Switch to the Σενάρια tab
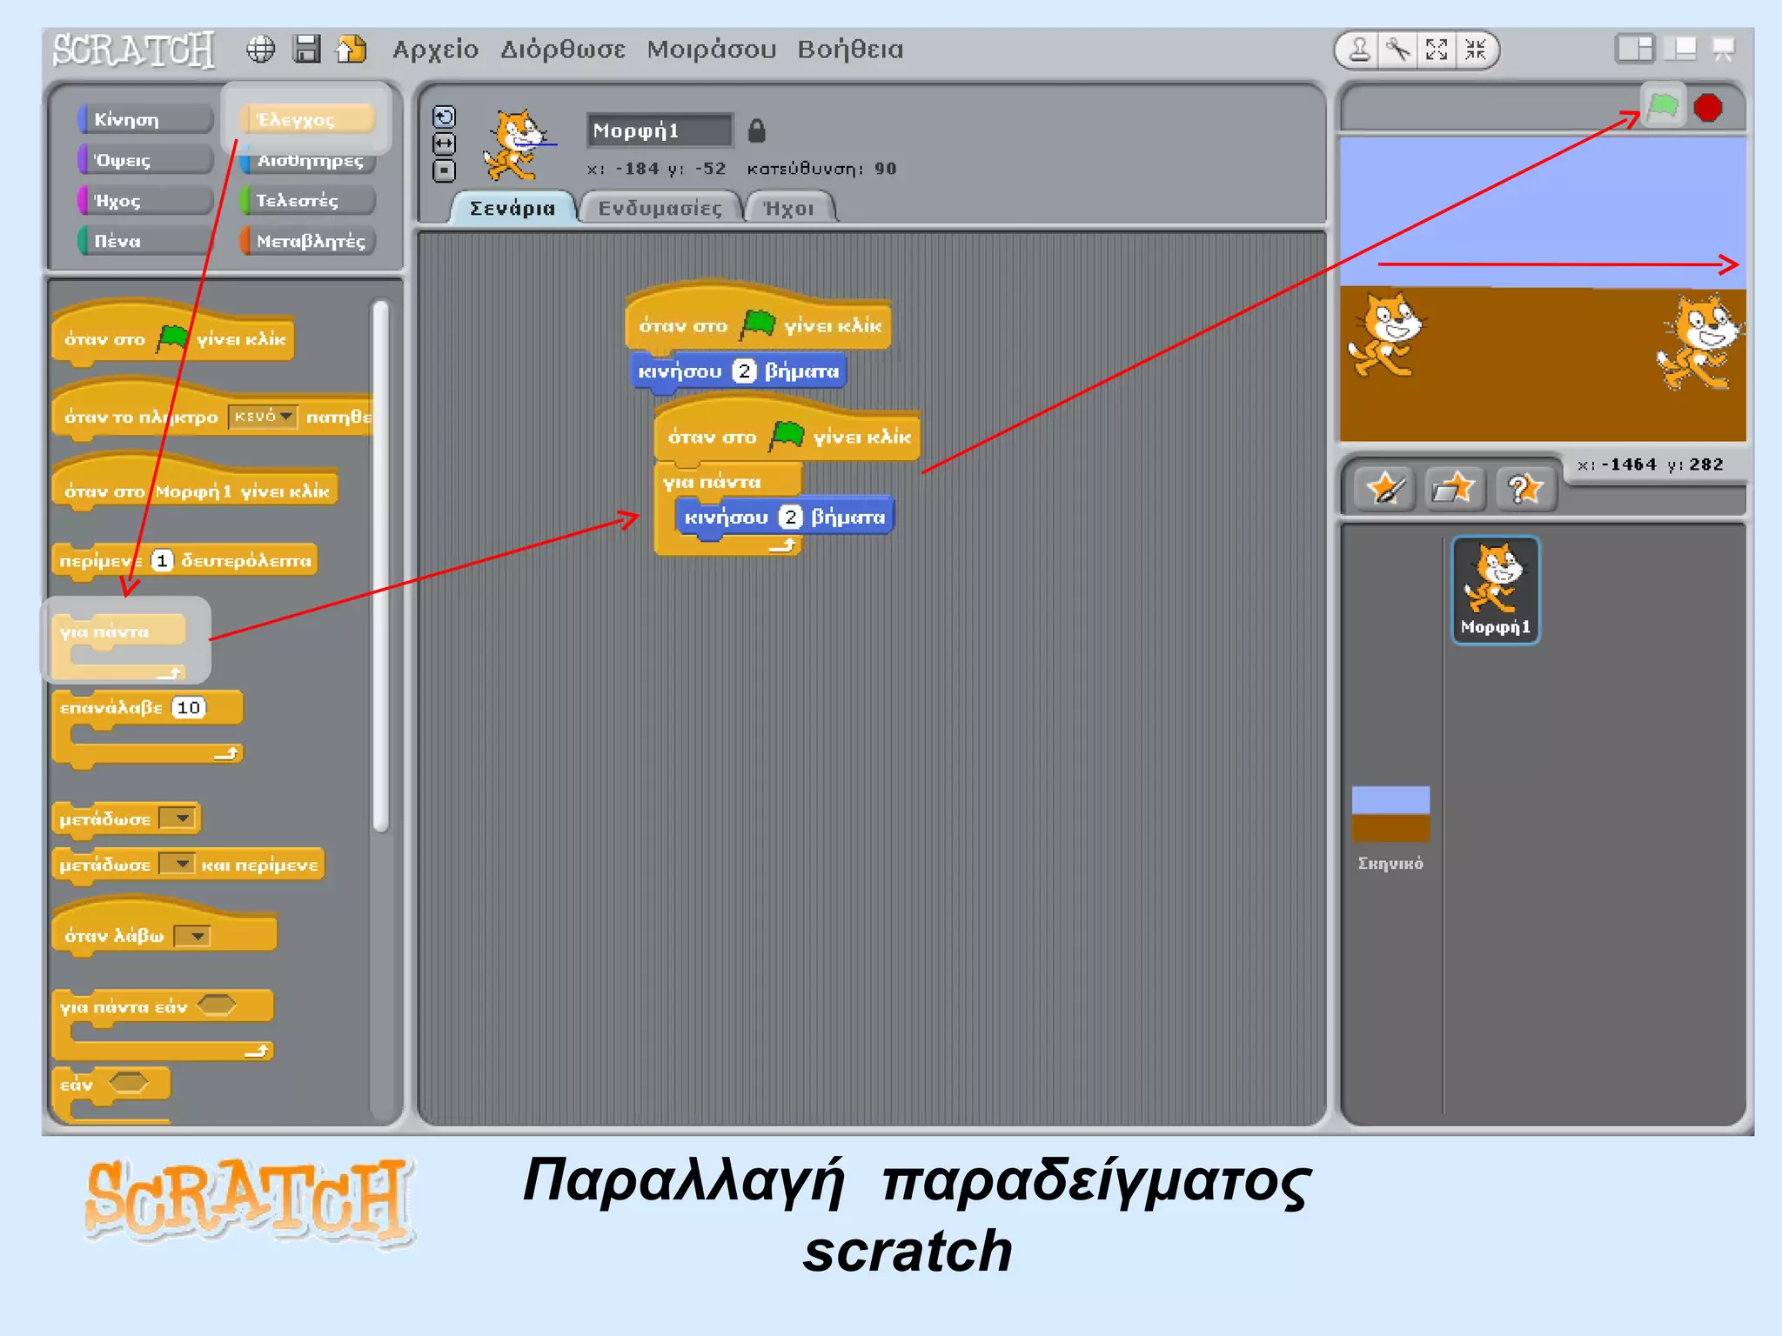The height and width of the screenshot is (1336, 1782). tap(512, 208)
